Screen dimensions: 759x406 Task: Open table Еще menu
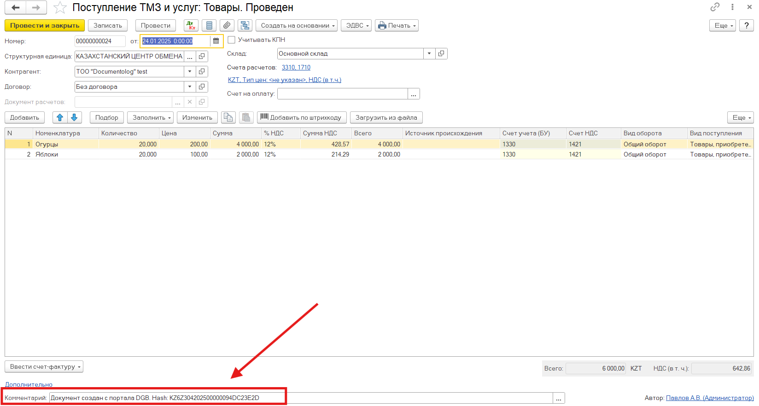coord(741,117)
